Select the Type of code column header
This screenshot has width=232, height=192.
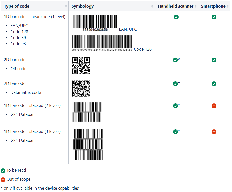click(16, 6)
